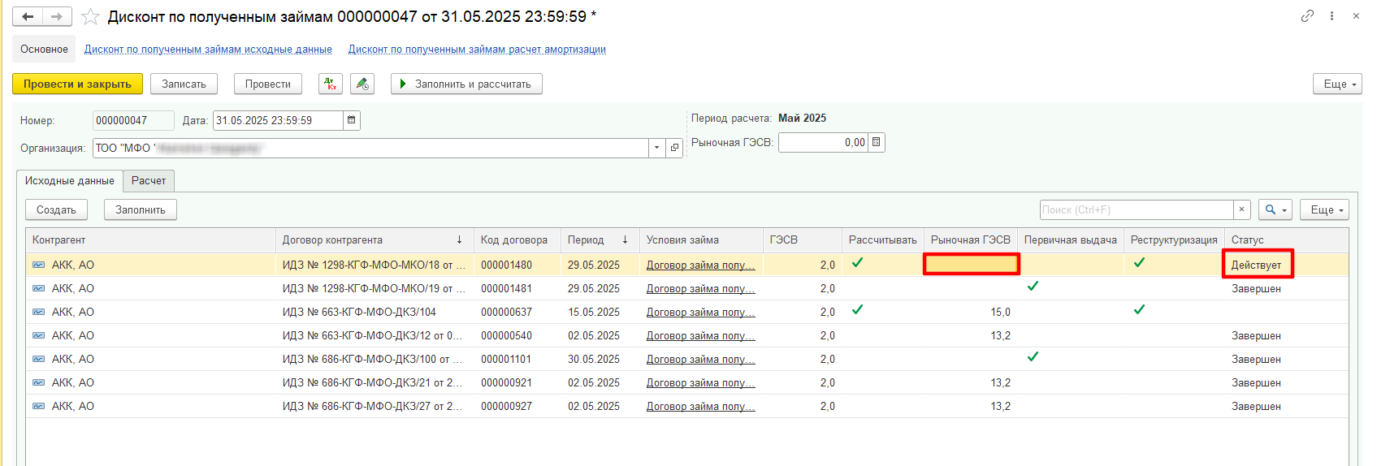Select the Основное section

pos(44,49)
